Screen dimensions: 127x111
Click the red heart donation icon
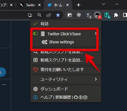[x=35, y=70]
